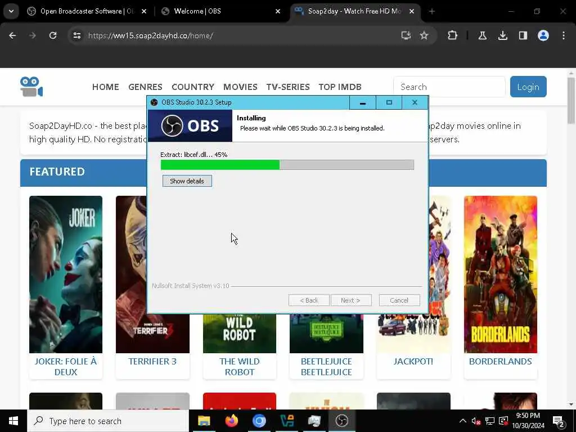This screenshot has height=432, width=576.
Task: Open the notification center icon
Action: pyautogui.click(x=559, y=421)
